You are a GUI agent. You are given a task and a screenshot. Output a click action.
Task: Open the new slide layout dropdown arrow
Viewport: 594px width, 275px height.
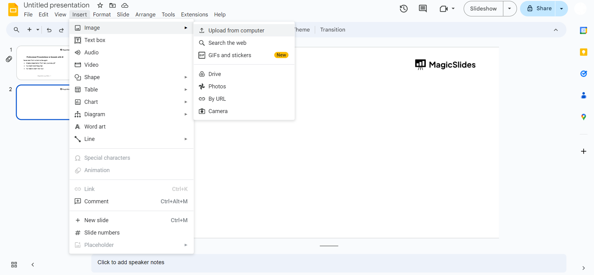(38, 30)
